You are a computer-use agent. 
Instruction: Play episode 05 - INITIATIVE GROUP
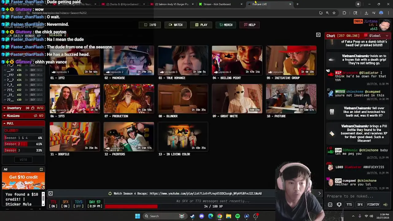291,60
